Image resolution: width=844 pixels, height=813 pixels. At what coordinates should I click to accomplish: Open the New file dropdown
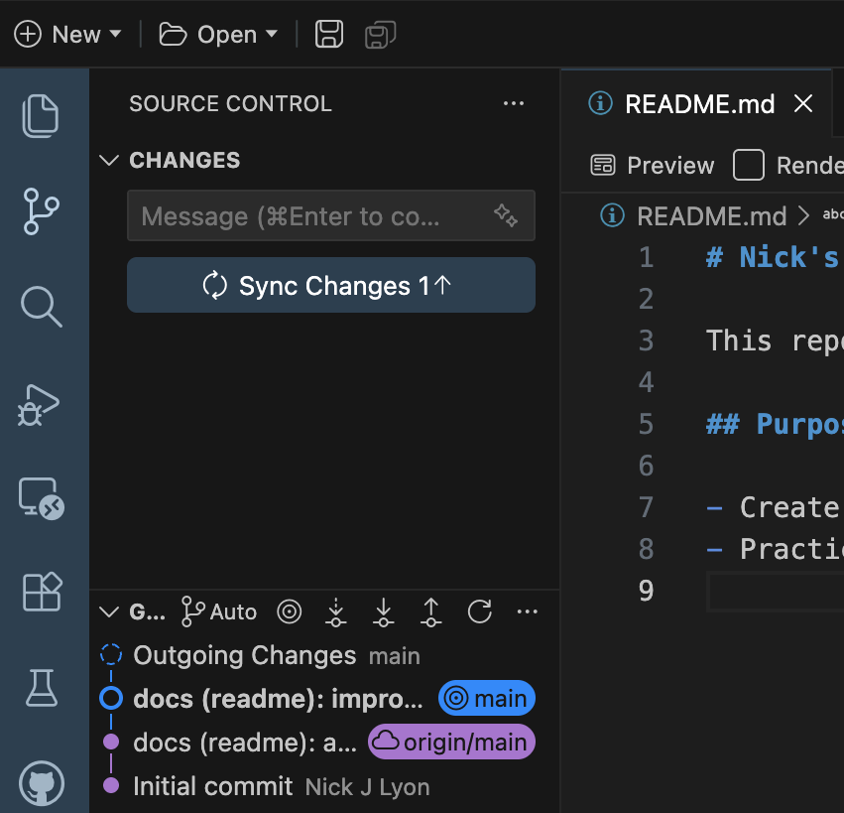(x=68, y=35)
